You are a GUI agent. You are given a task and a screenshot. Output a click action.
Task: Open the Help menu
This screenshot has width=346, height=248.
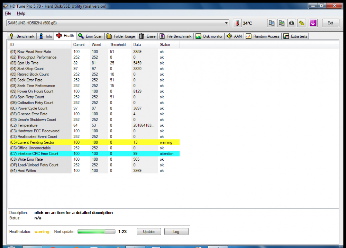coord(21,13)
